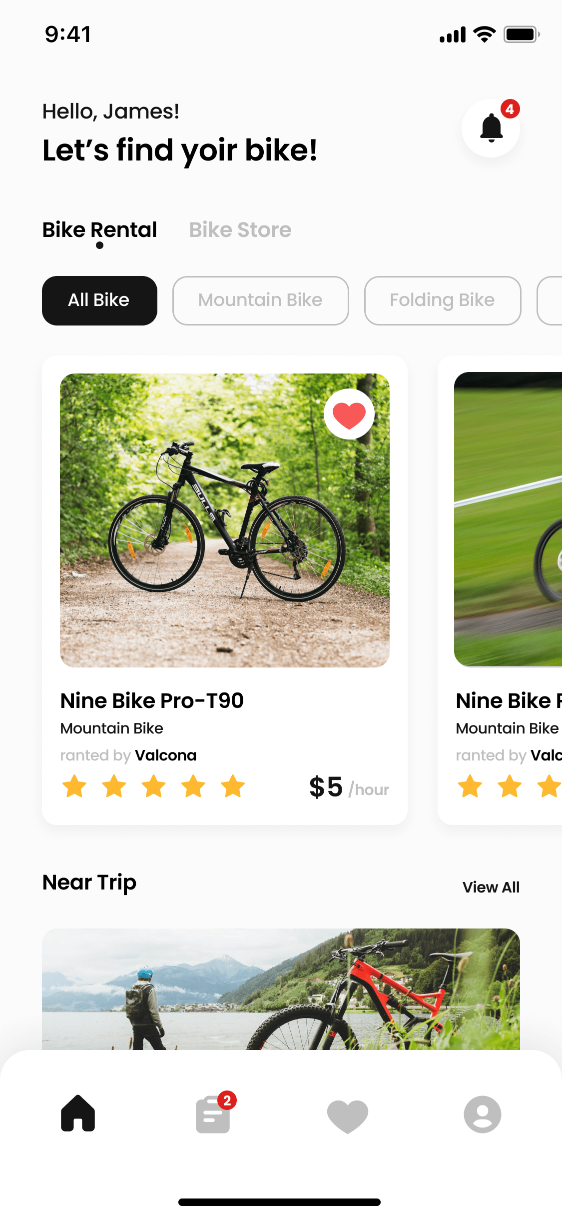The image size is (562, 1218).
Task: Open the orders icon with badge 2
Action: click(x=214, y=1113)
